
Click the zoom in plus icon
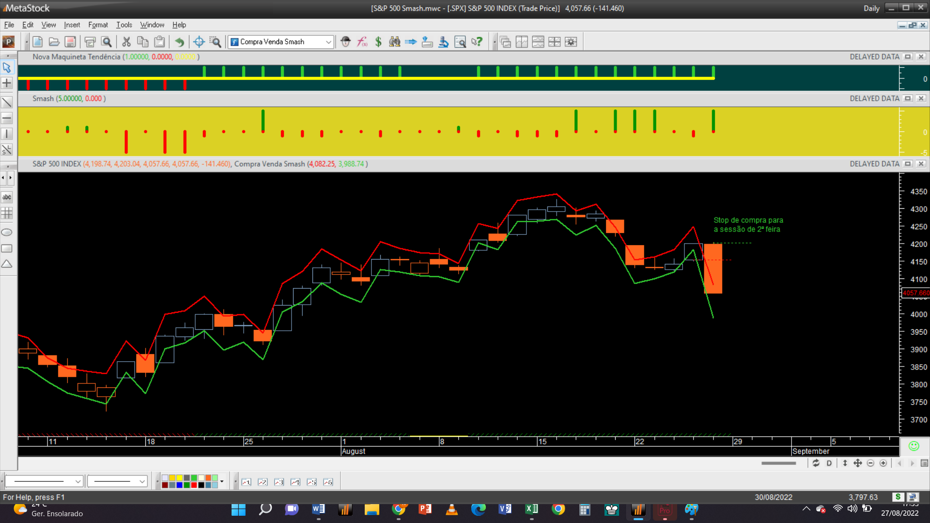(883, 463)
